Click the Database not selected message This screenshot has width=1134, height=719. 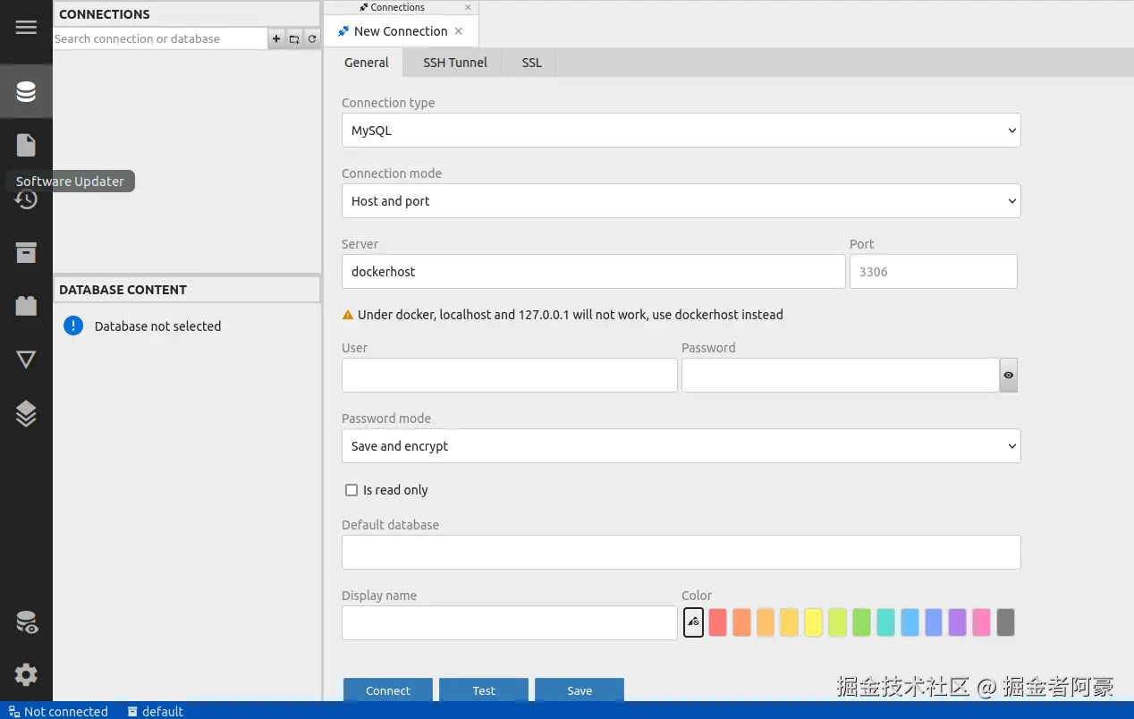click(x=157, y=326)
